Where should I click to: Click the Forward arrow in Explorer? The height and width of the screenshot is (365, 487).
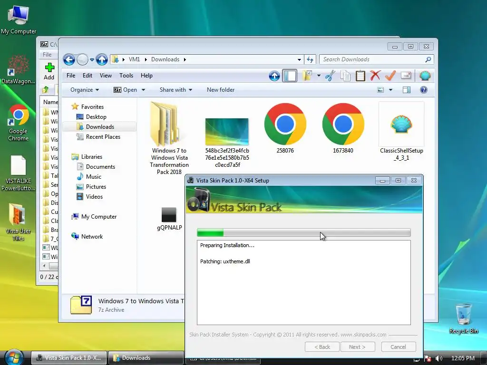click(83, 59)
